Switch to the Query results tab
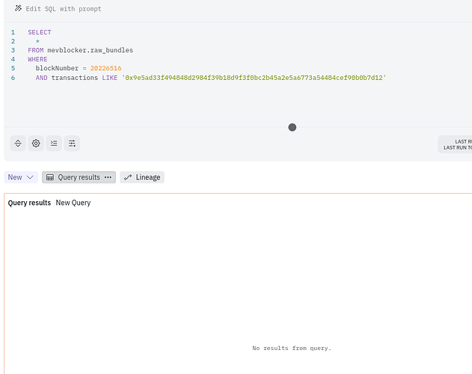 (x=78, y=177)
